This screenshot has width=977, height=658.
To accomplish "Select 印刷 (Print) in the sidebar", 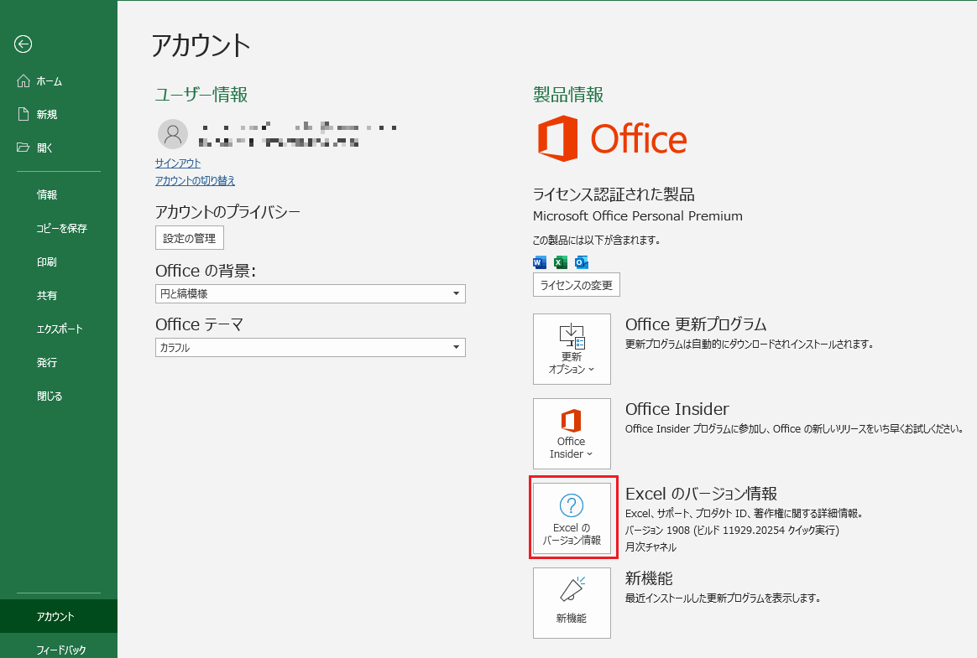I will tap(47, 262).
